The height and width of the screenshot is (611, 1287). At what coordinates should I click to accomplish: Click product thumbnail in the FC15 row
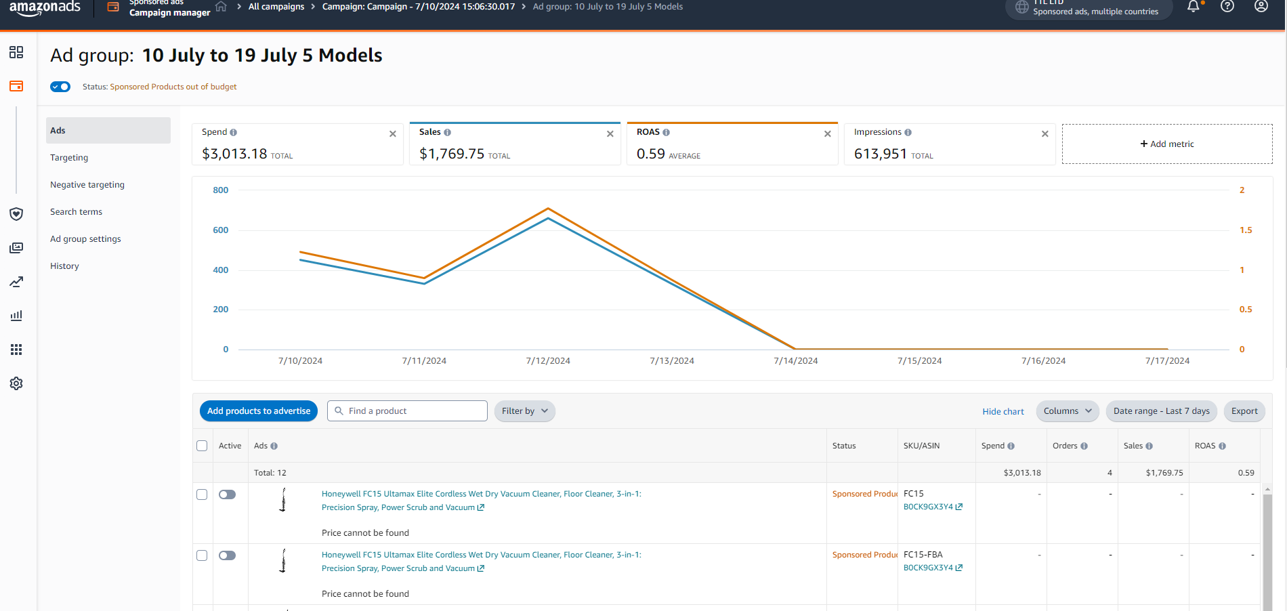point(283,500)
